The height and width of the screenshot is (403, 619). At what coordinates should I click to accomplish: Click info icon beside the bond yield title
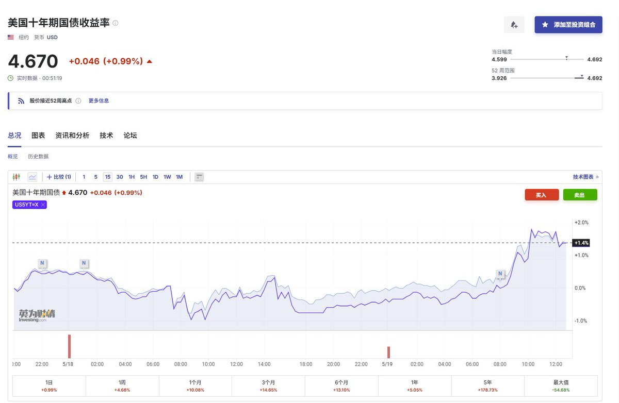click(116, 23)
